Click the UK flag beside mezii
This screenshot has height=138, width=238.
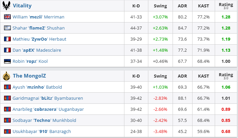tap(7, 17)
